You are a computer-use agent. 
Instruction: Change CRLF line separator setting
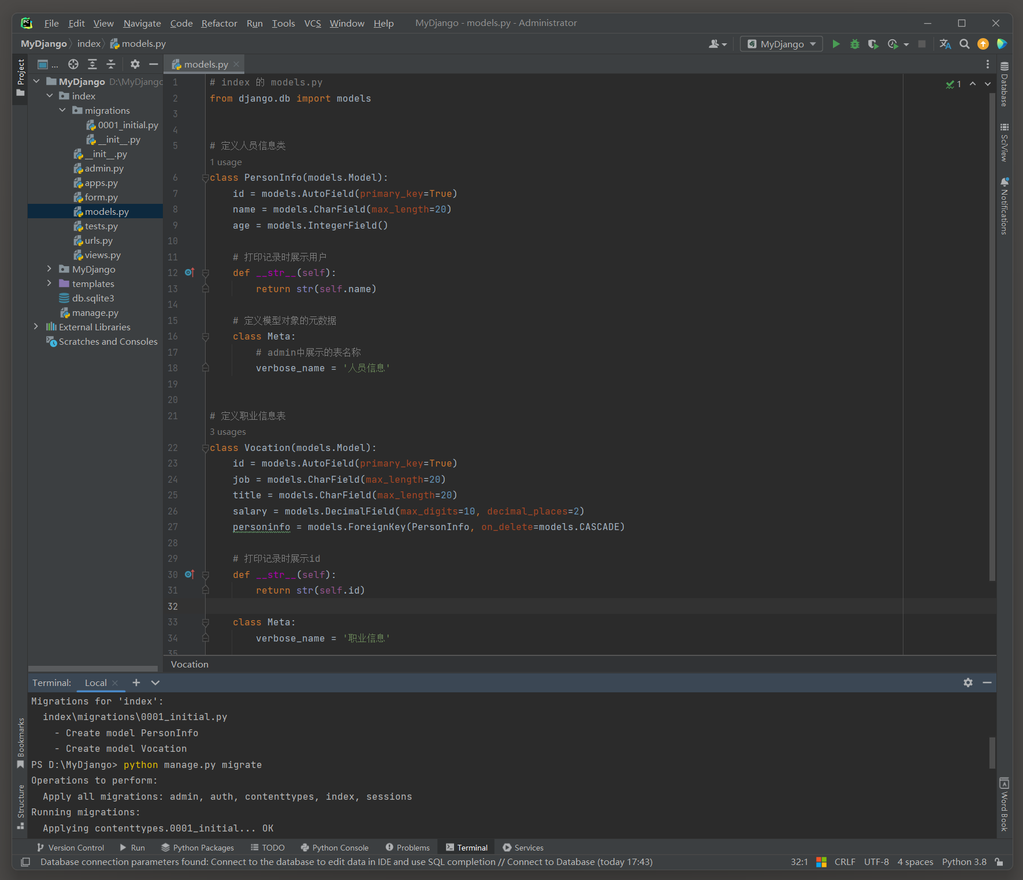point(845,862)
